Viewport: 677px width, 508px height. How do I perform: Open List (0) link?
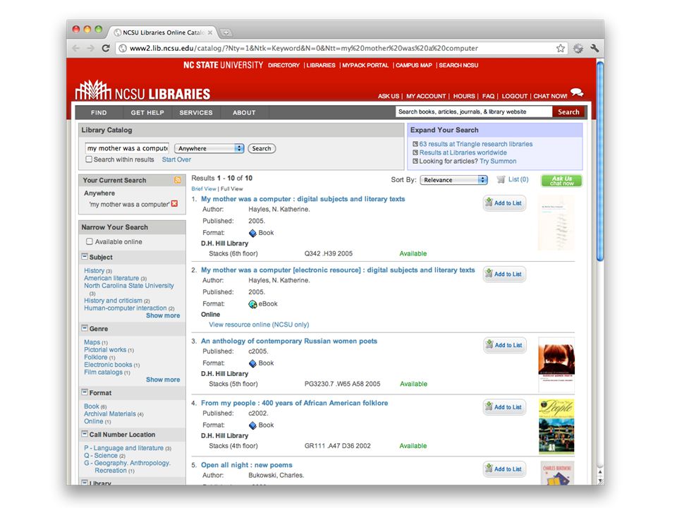pyautogui.click(x=518, y=179)
